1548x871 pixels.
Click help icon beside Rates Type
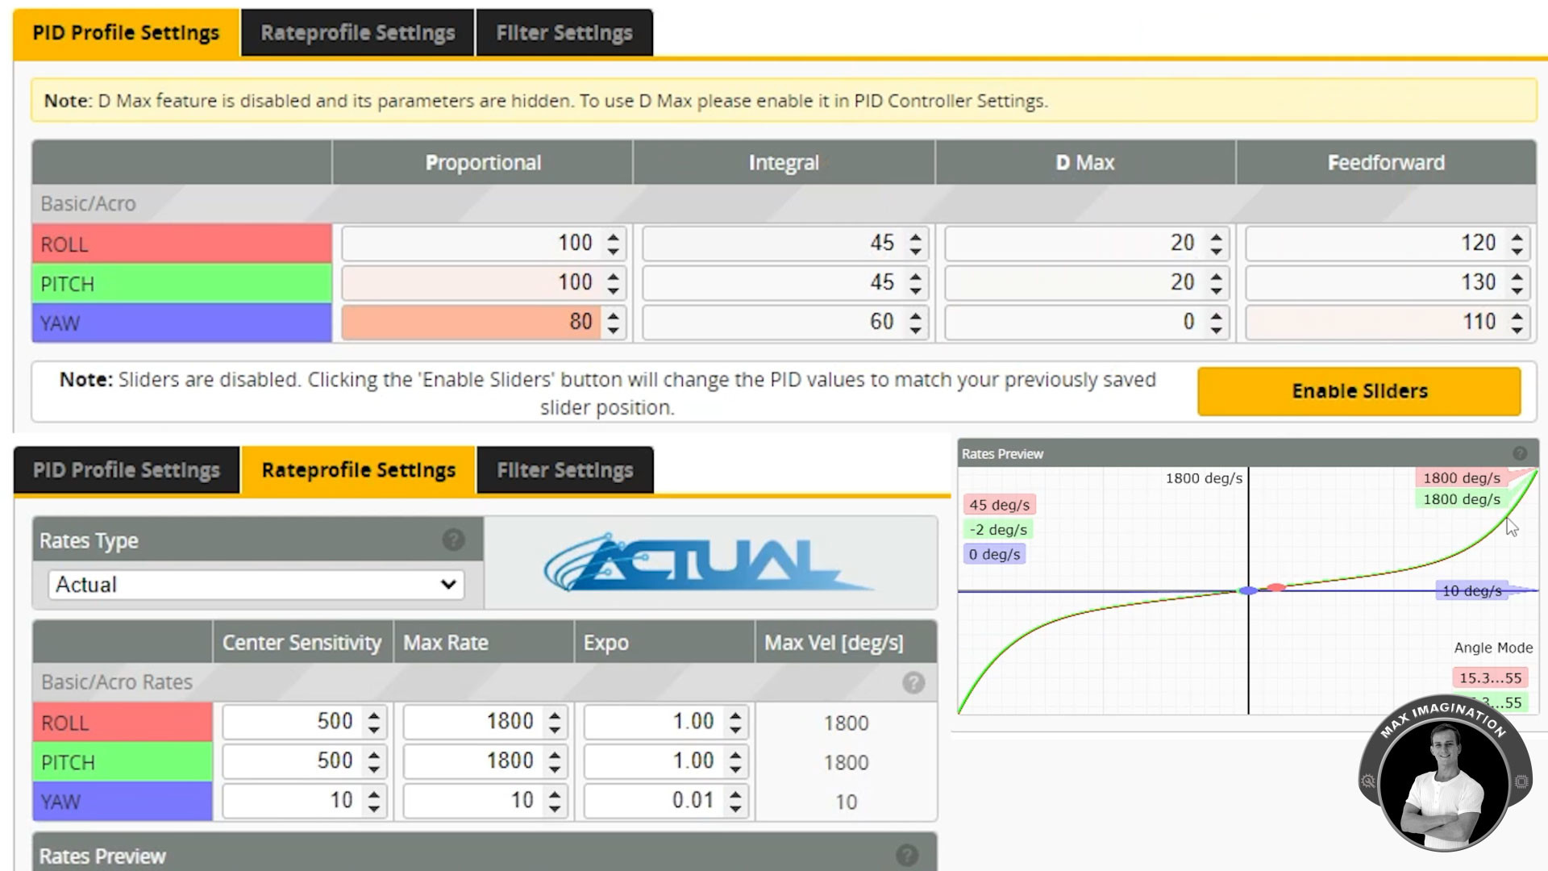tap(453, 540)
